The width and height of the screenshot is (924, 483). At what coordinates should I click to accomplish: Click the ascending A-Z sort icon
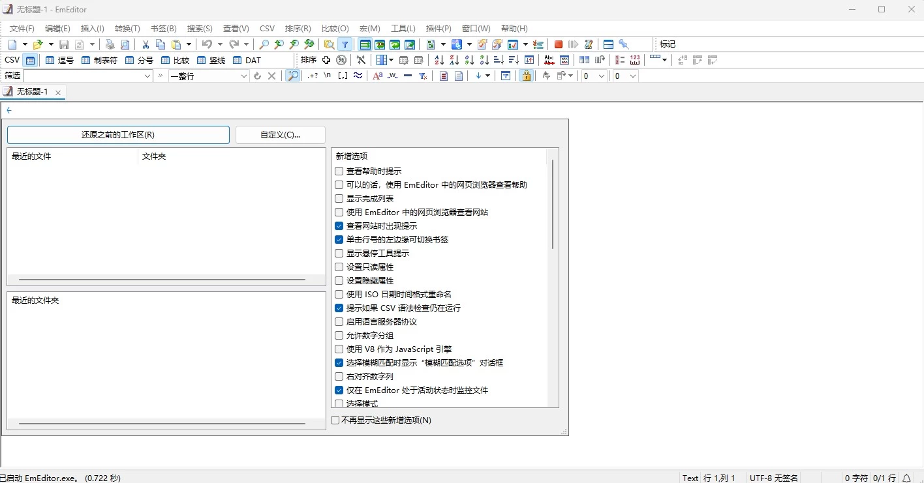(439, 59)
